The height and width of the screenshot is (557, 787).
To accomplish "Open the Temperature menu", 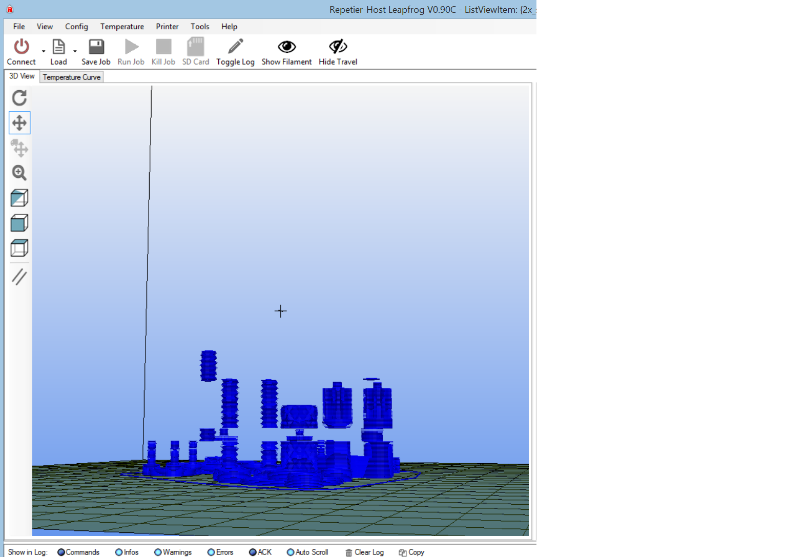I will 122,27.
